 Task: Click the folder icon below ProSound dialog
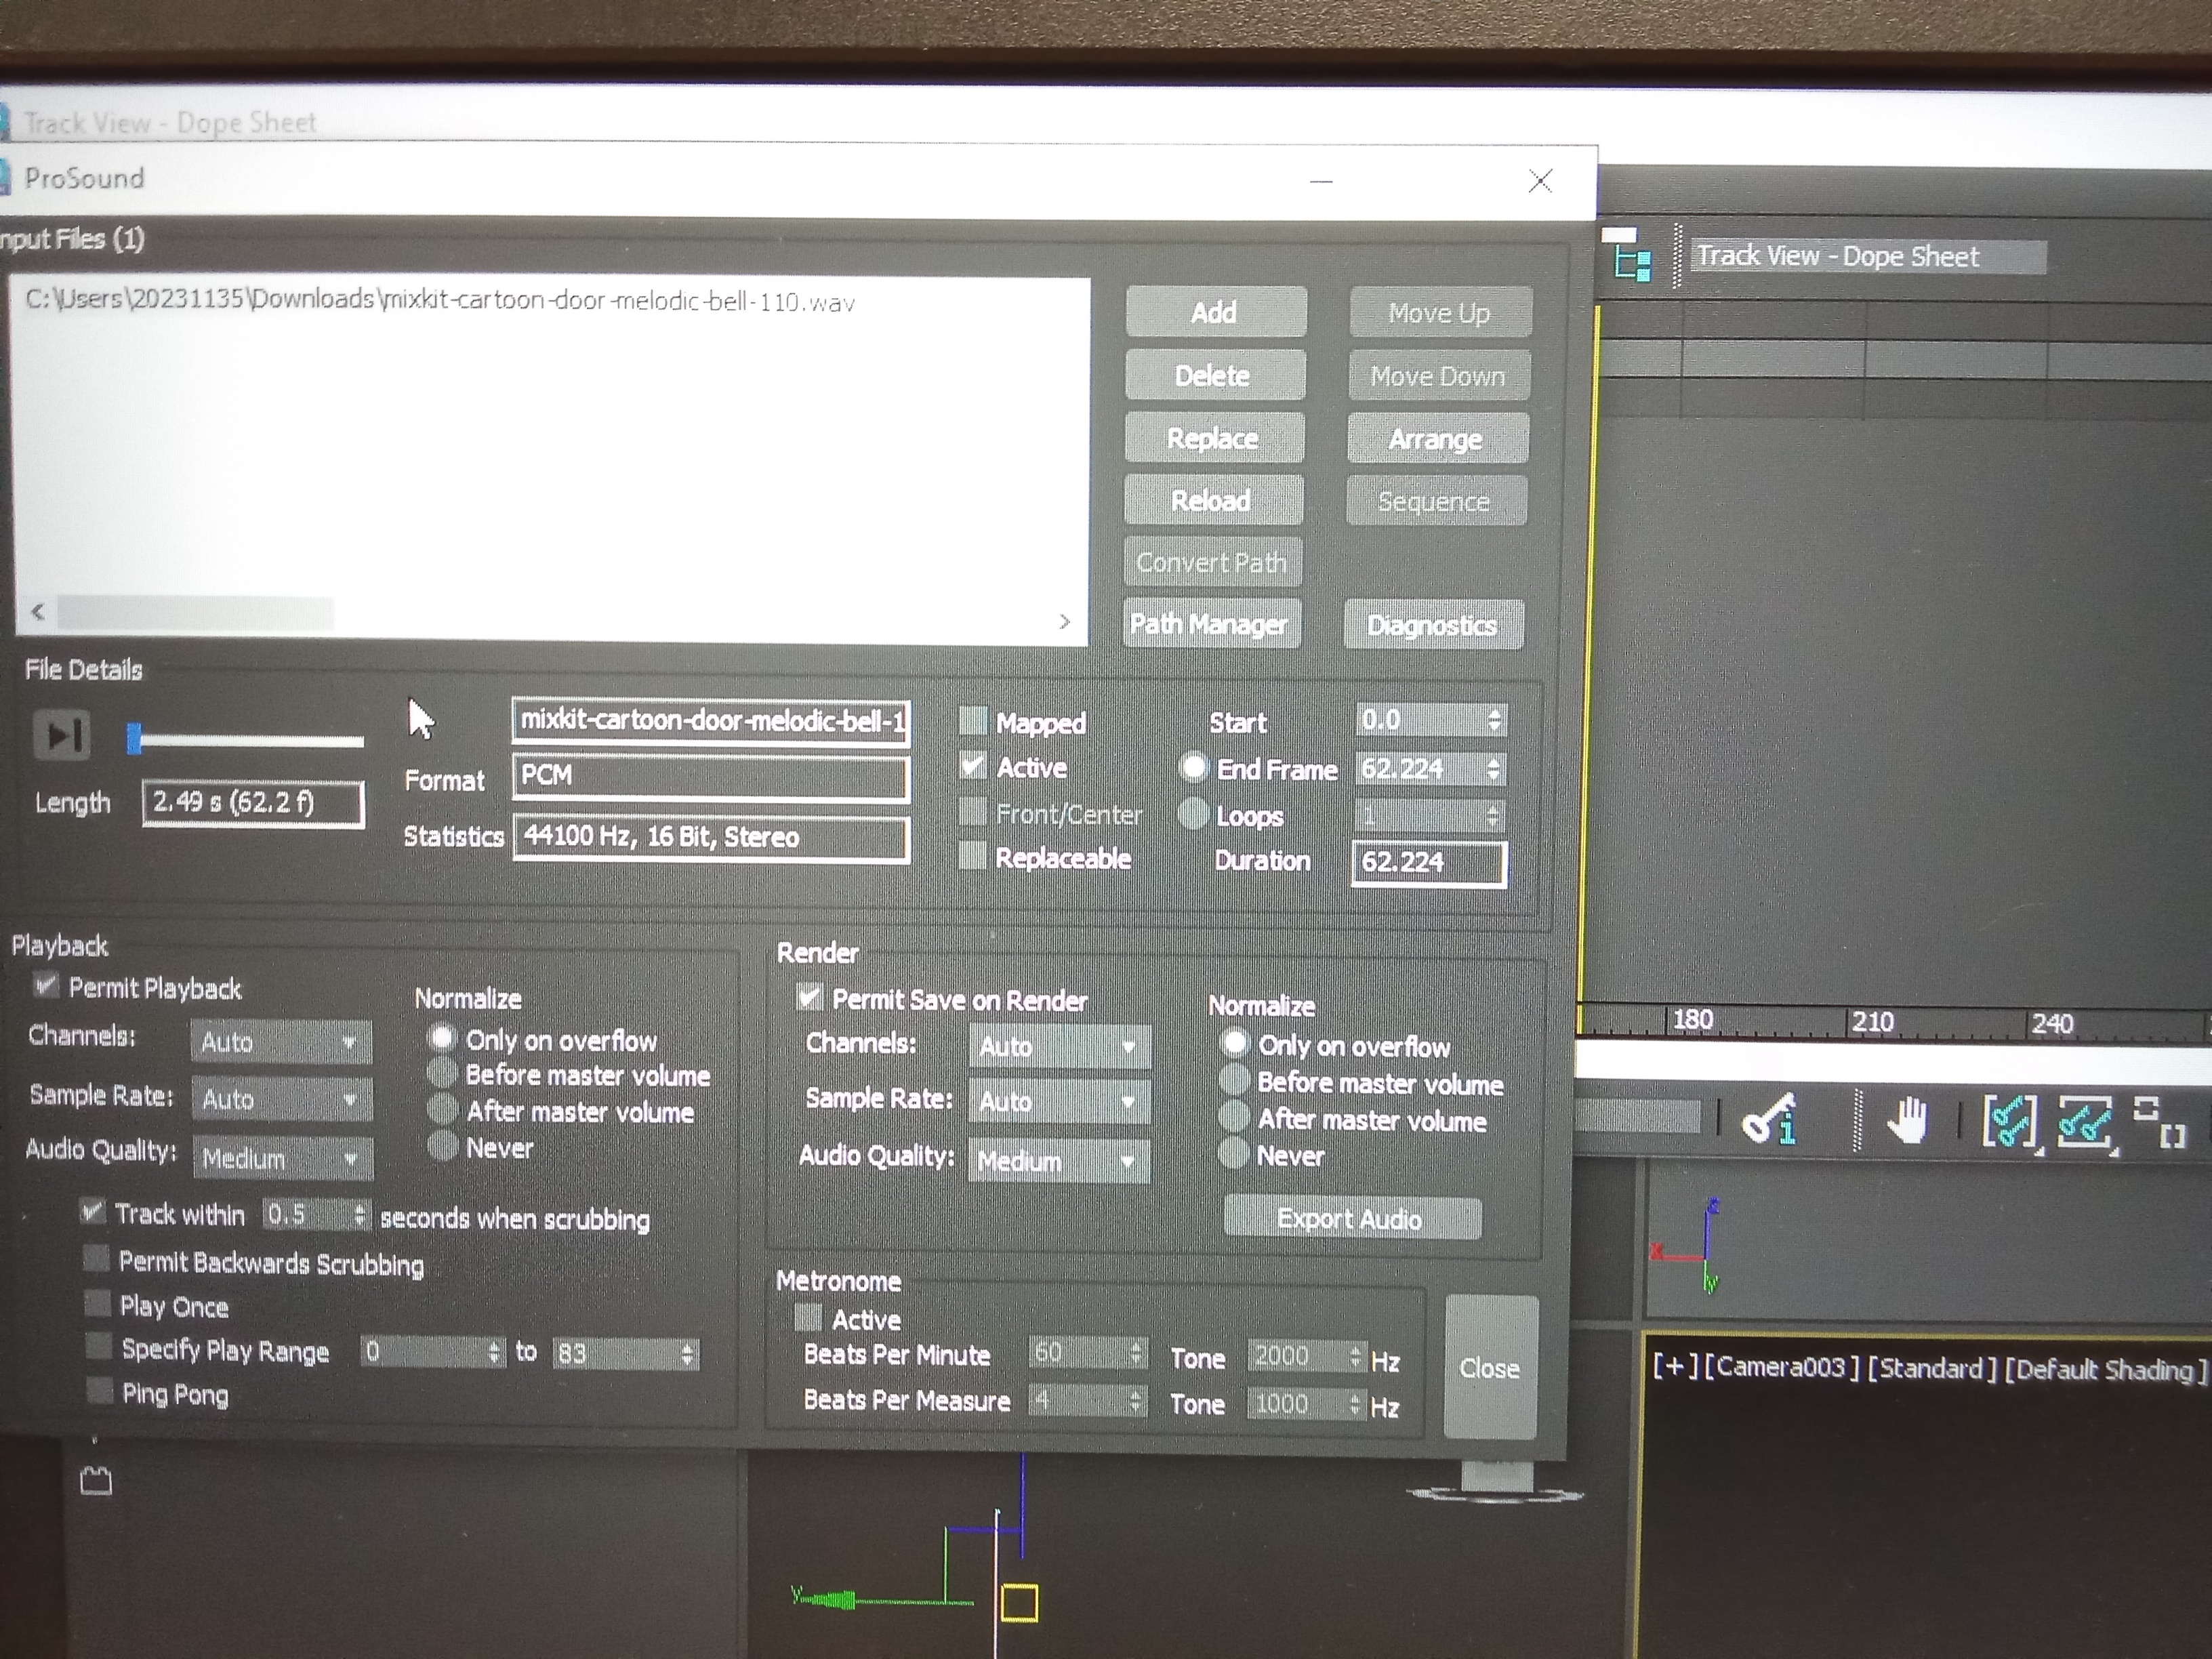(x=96, y=1480)
